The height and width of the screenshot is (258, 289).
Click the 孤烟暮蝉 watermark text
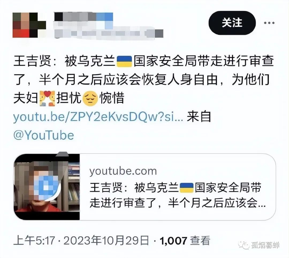click(x=265, y=245)
